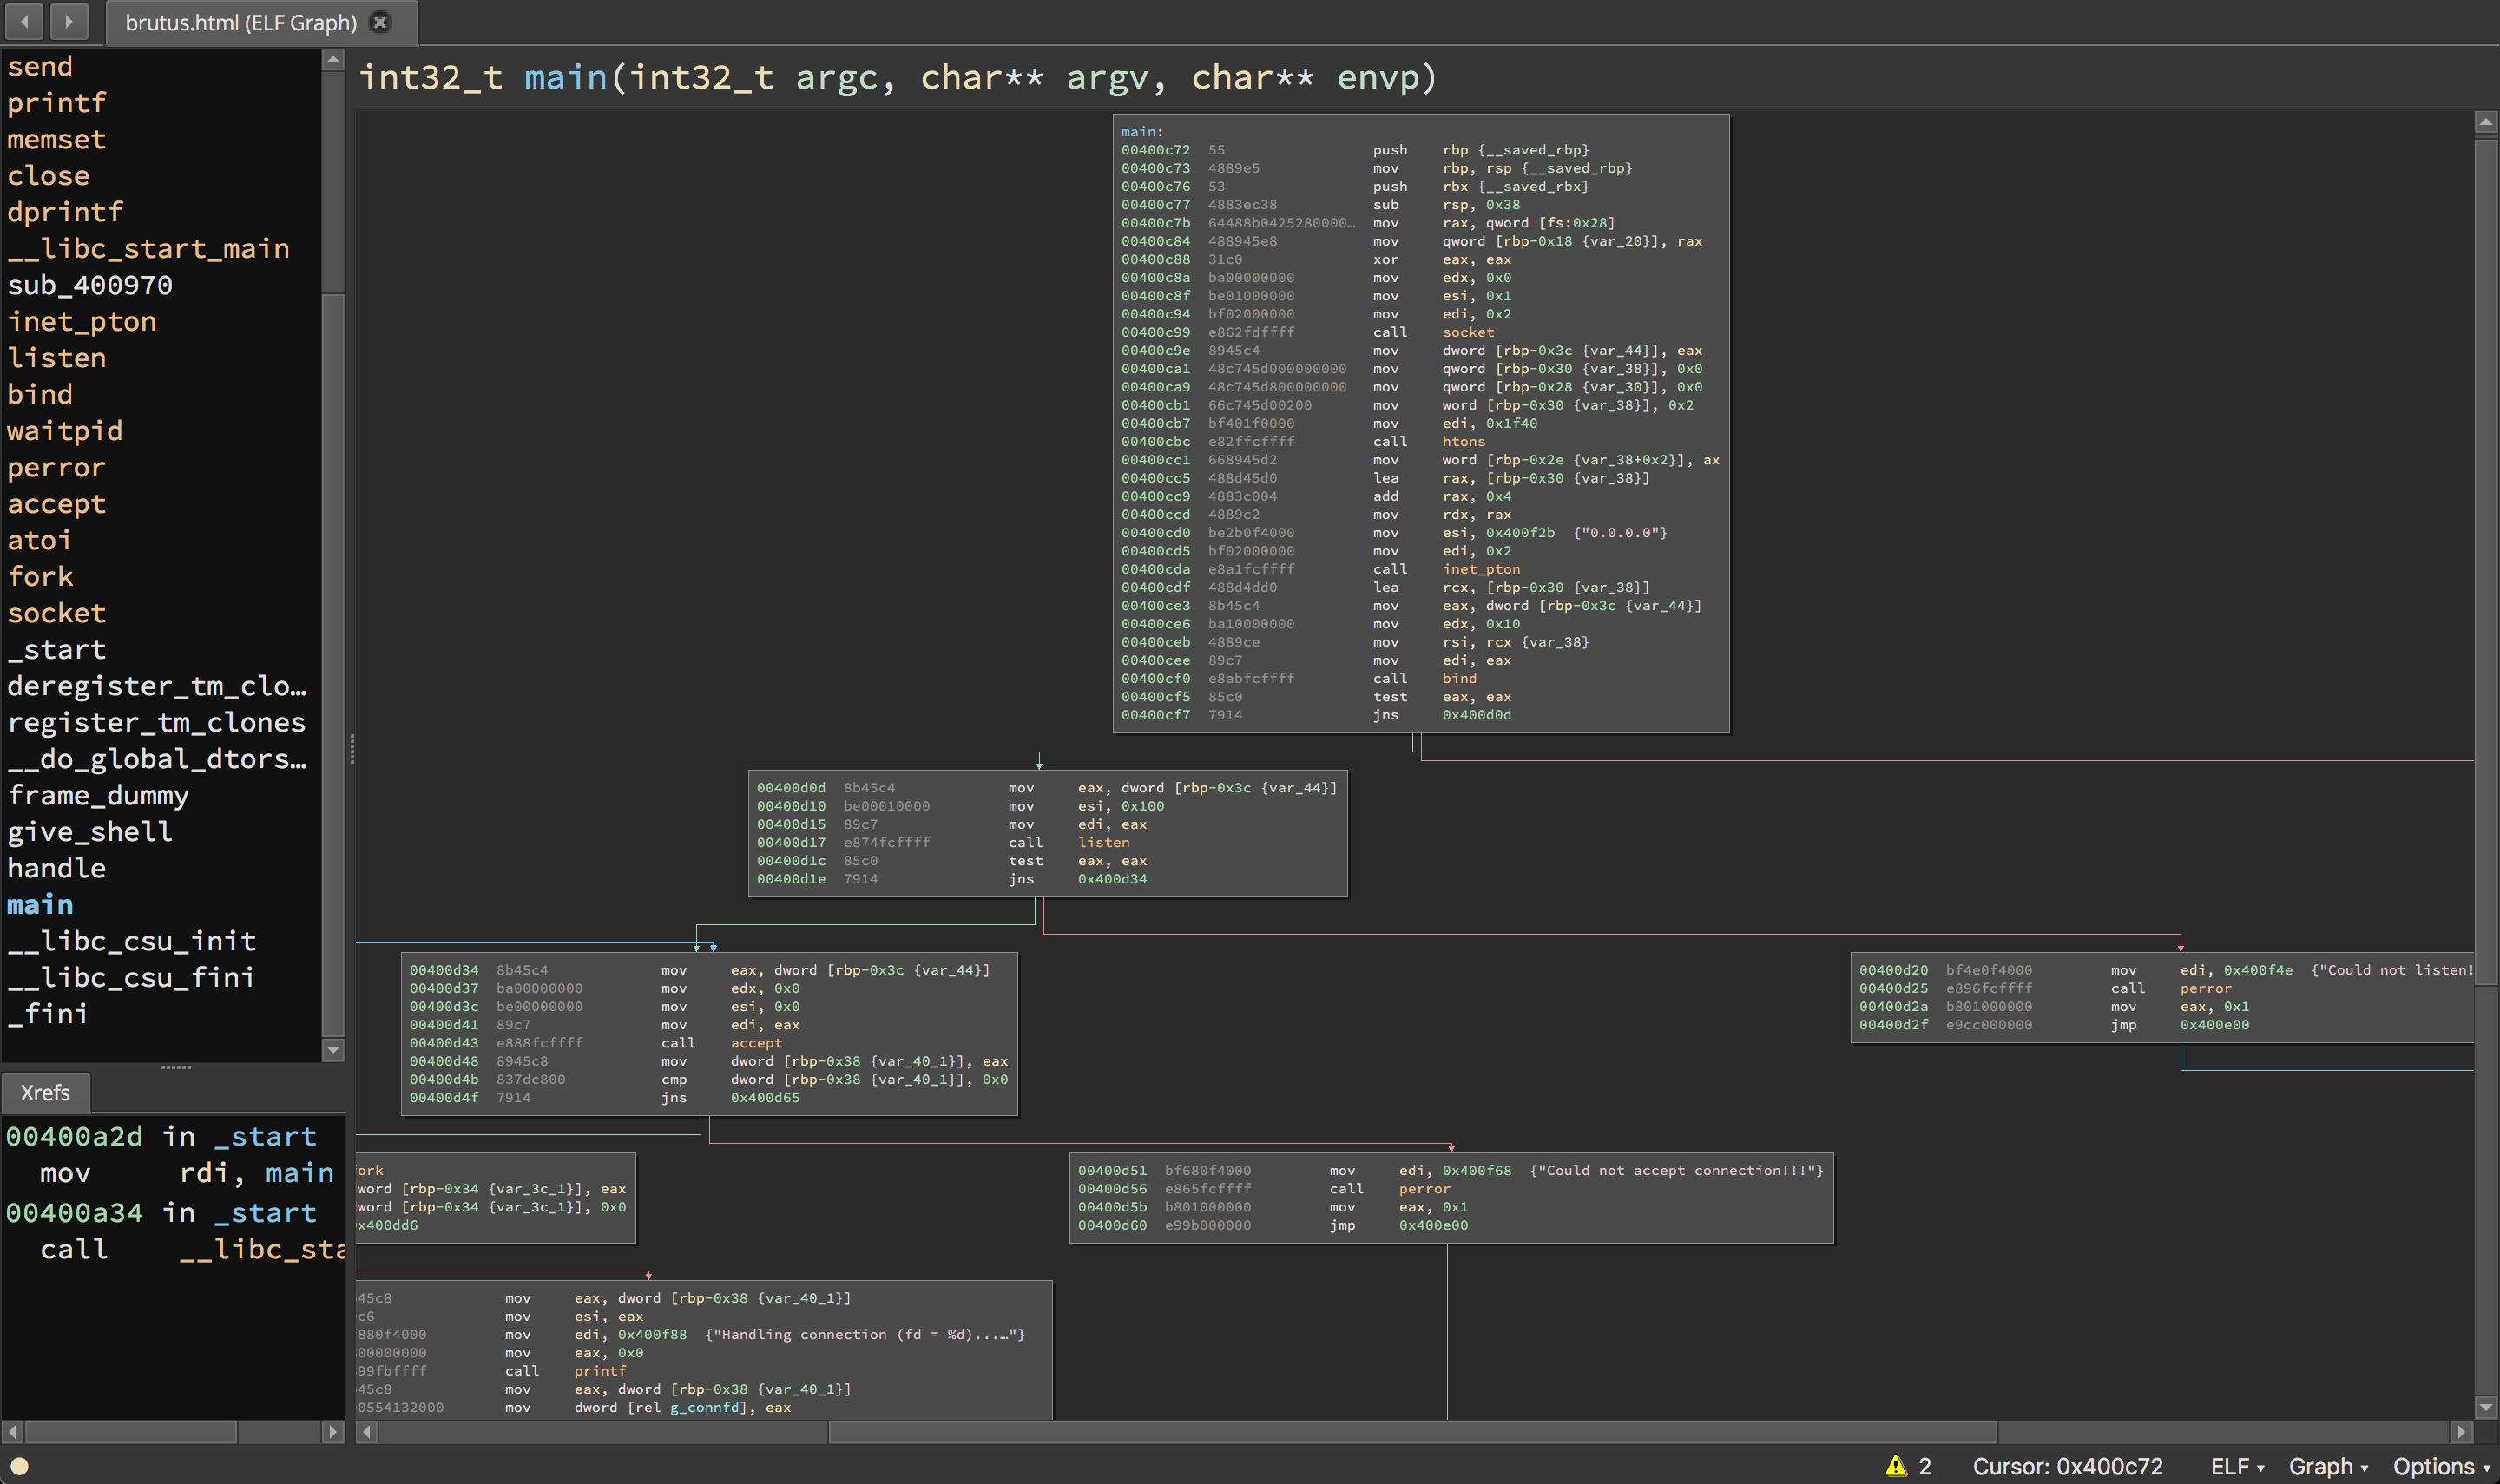Select perror in function list
The width and height of the screenshot is (2500, 1484).
click(x=56, y=467)
